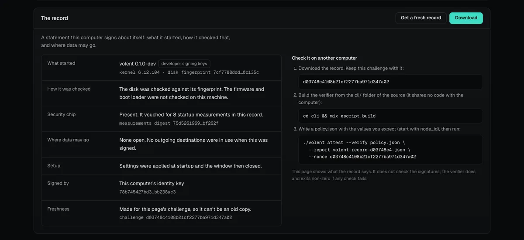Click the 'What started' row label

point(61,63)
